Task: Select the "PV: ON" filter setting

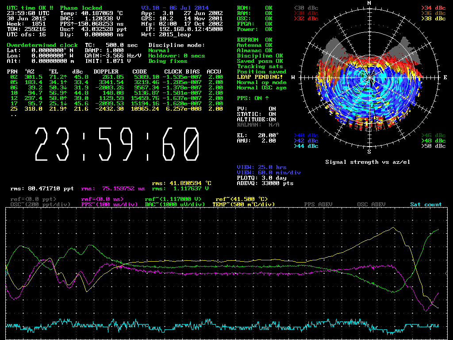Action: coord(256,109)
